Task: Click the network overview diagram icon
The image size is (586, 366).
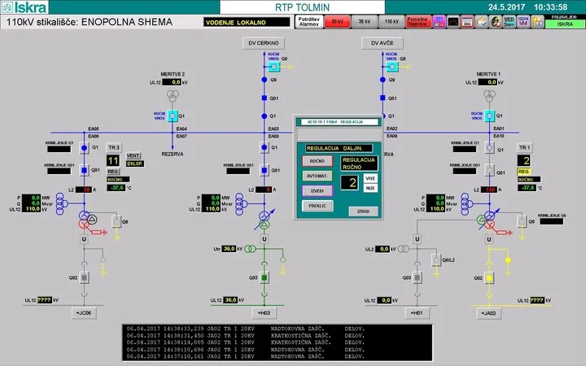Action: (x=439, y=22)
